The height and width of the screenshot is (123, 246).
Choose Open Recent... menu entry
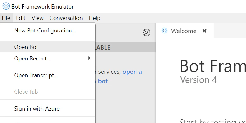[x=48, y=58]
